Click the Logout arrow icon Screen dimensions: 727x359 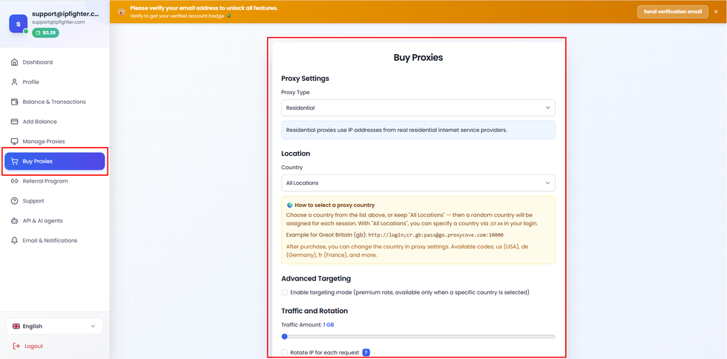coord(16,346)
